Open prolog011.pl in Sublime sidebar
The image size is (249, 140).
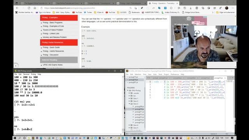pyautogui.click(x=139, y=112)
